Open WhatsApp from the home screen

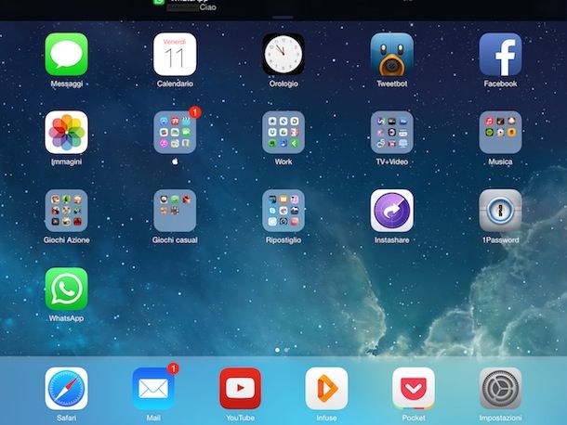(66, 289)
